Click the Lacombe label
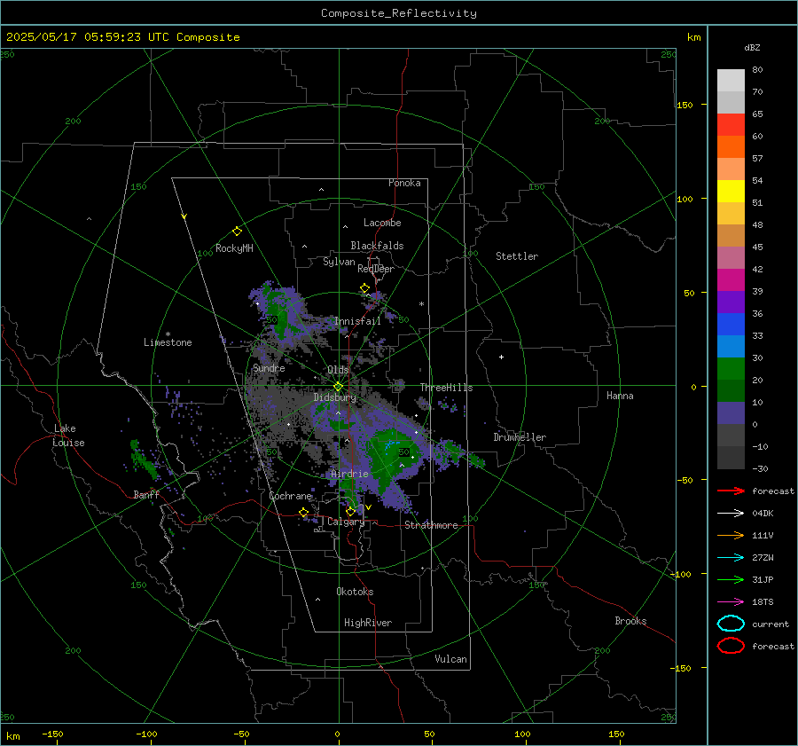798x746 pixels. click(x=382, y=223)
